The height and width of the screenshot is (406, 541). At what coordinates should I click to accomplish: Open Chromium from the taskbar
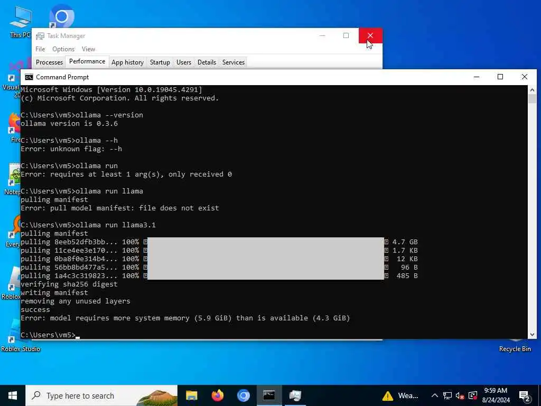[243, 395]
